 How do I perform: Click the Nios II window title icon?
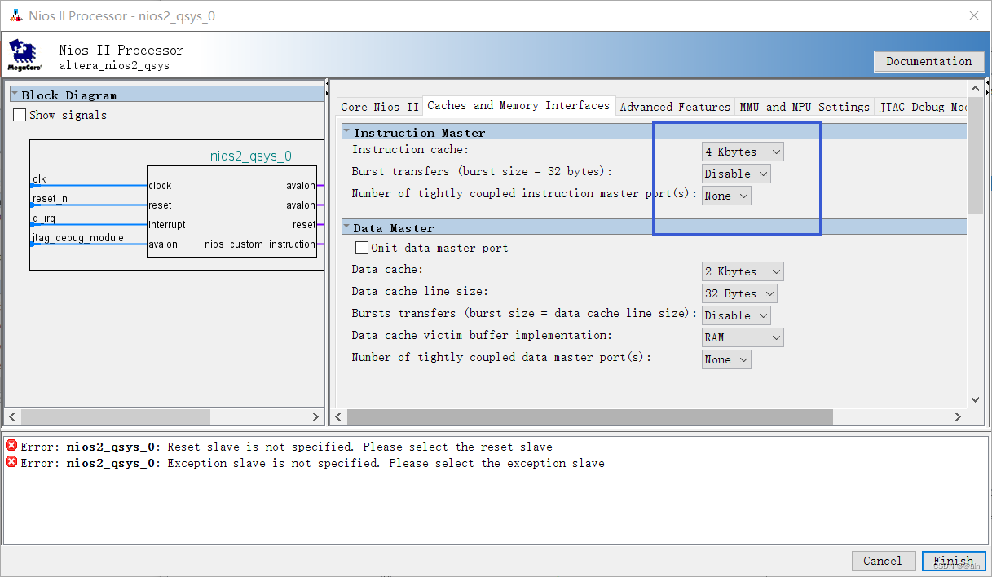(x=15, y=15)
